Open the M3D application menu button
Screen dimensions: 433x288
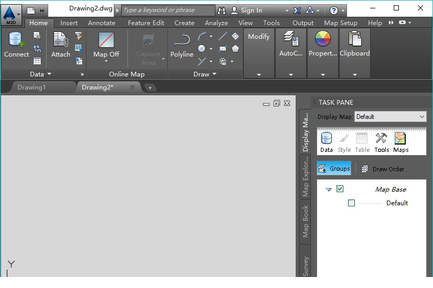pyautogui.click(x=11, y=15)
